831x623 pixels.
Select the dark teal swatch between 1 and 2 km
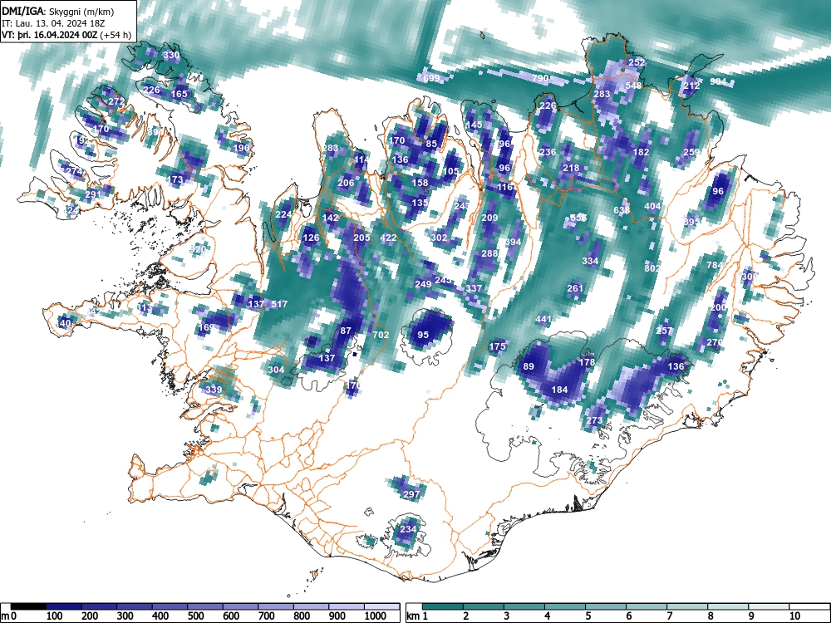click(443, 607)
